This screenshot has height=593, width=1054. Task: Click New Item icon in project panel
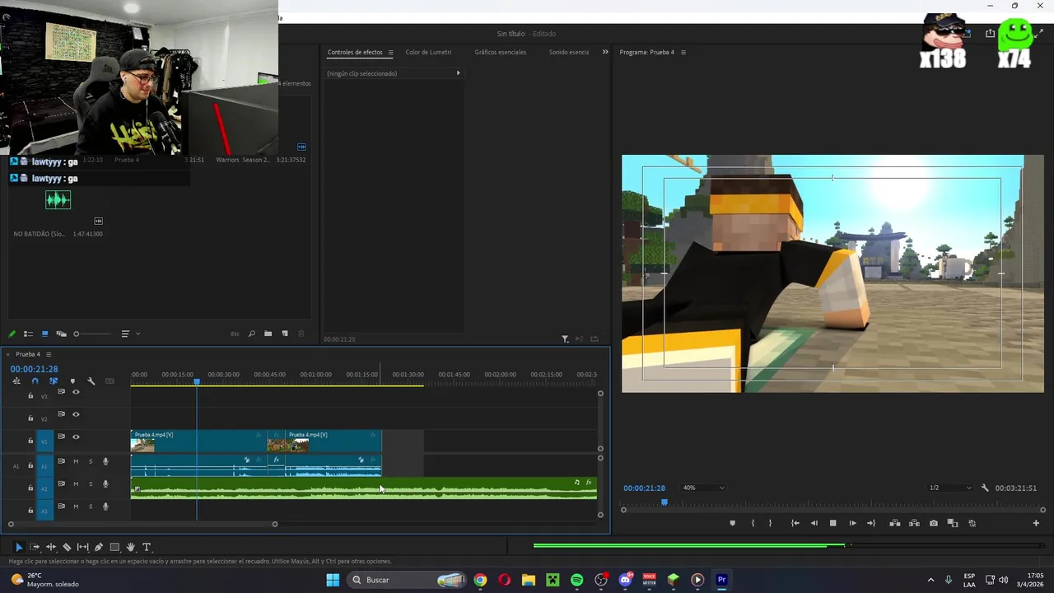point(285,334)
